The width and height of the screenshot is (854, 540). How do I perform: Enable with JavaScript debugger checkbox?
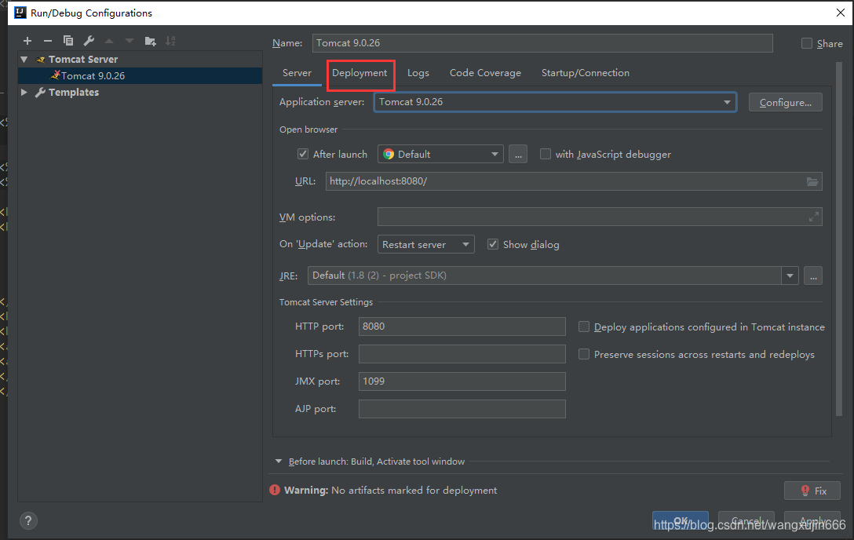pyautogui.click(x=546, y=154)
